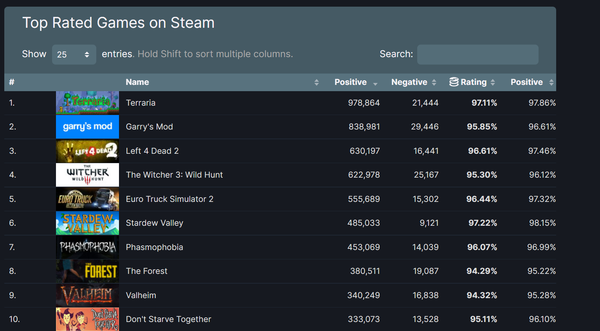Viewport: 600px width, 331px height.
Task: Open the Show entries count dropdown
Action: pos(74,54)
